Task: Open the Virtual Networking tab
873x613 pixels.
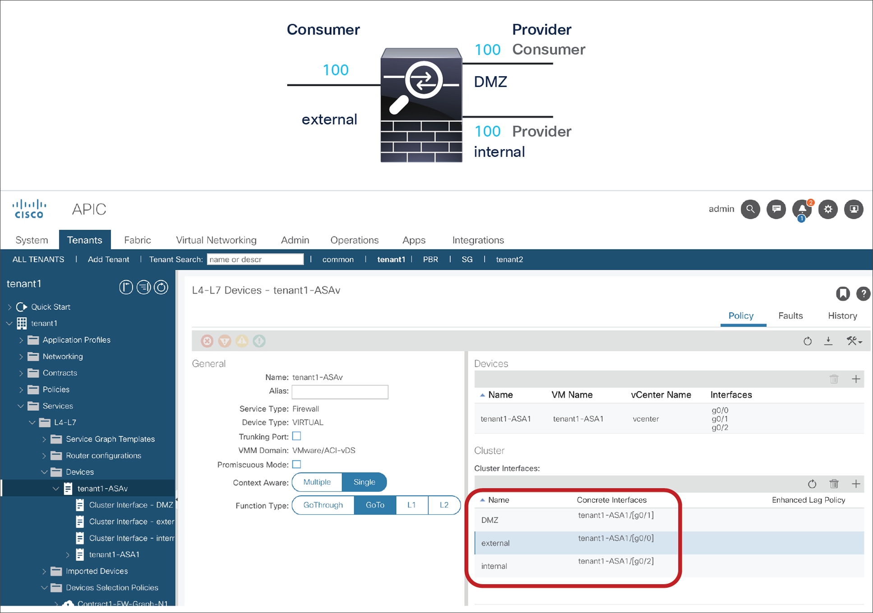Action: [x=216, y=240]
